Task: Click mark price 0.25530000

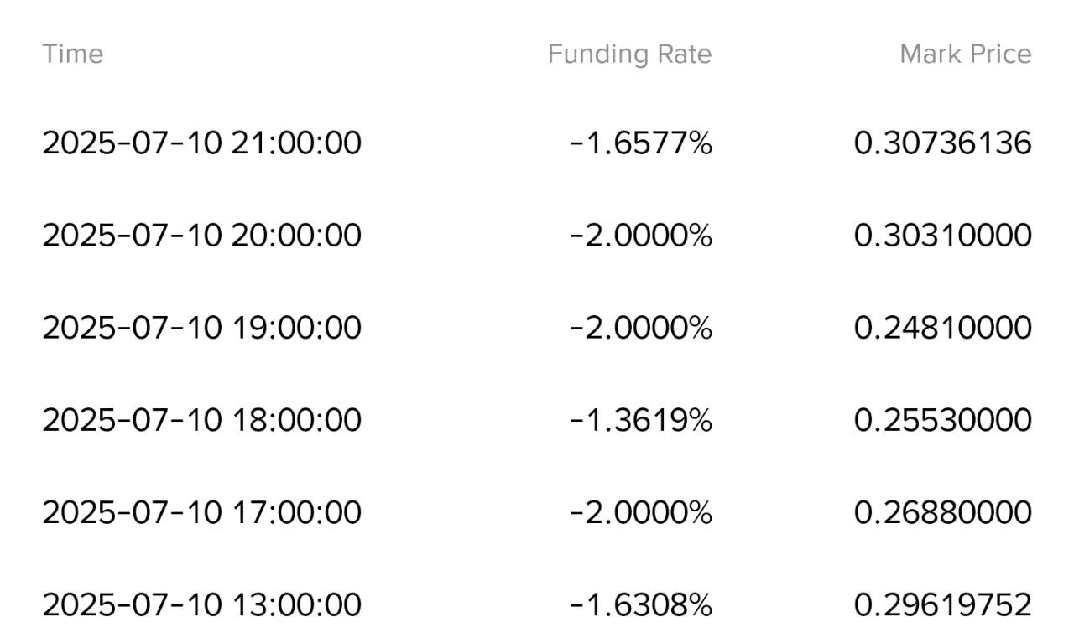Action: [943, 419]
